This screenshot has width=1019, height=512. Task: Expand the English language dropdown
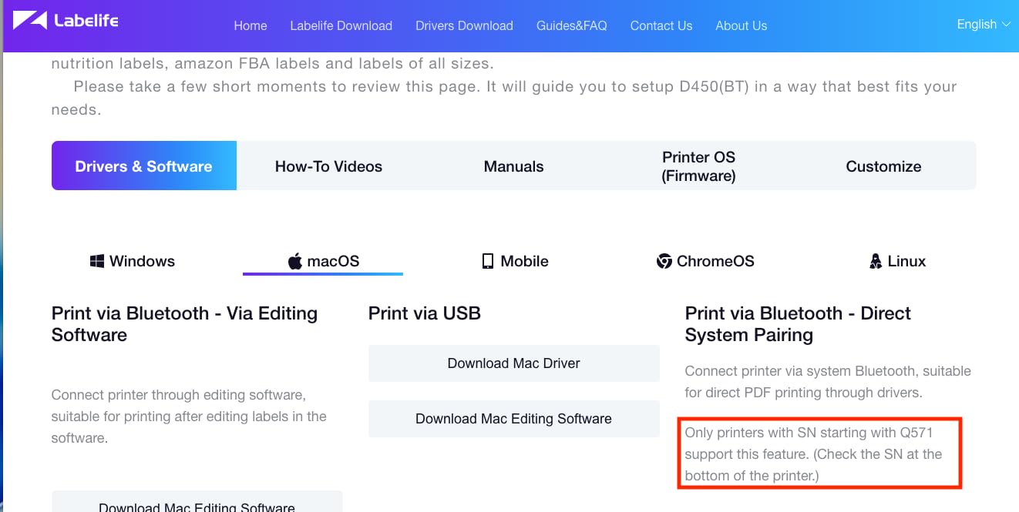(984, 24)
